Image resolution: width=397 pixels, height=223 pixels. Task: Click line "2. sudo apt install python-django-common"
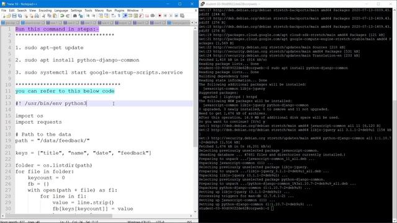click(x=77, y=60)
